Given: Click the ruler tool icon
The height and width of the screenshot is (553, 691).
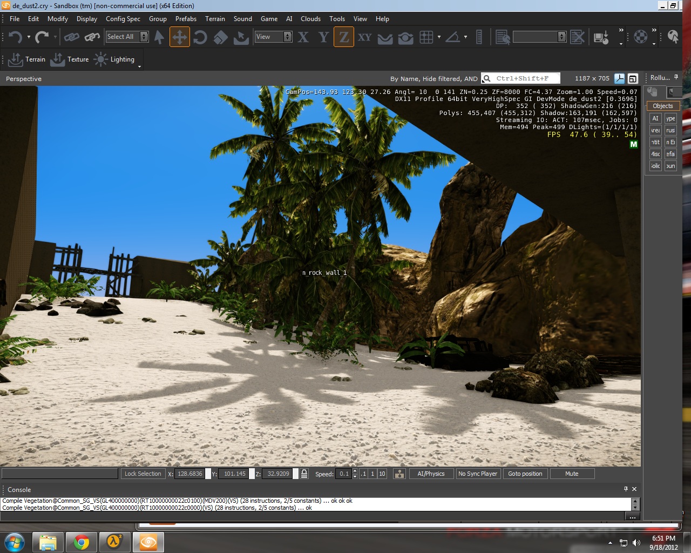Looking at the screenshot, I should pyautogui.click(x=479, y=37).
